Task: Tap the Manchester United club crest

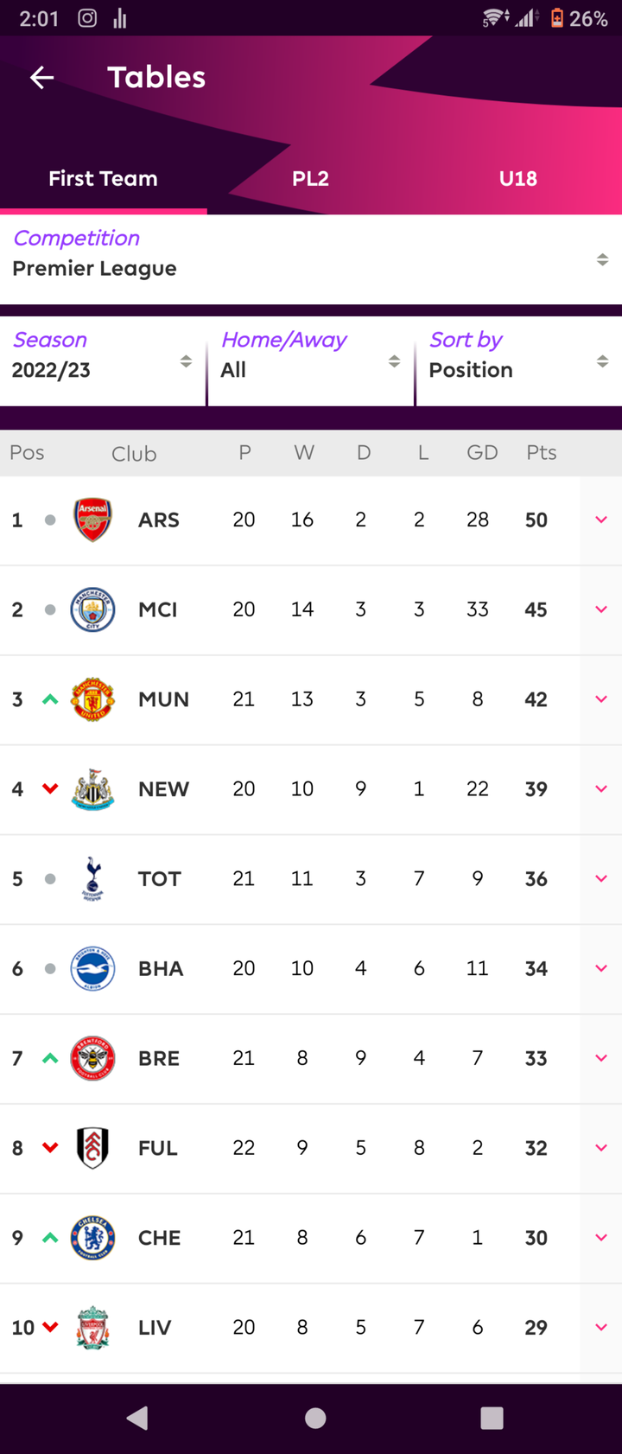Action: point(92,699)
